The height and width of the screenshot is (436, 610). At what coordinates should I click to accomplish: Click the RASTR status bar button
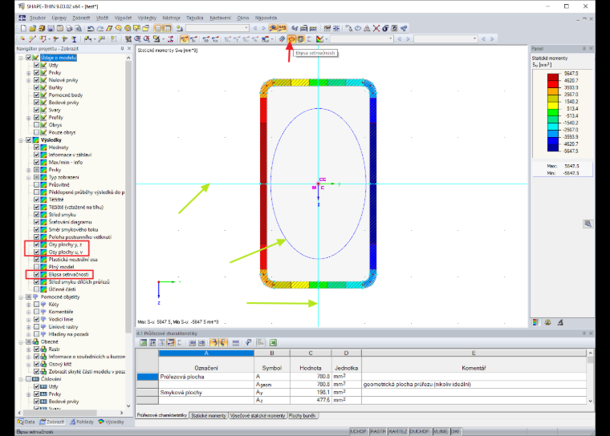point(378,431)
